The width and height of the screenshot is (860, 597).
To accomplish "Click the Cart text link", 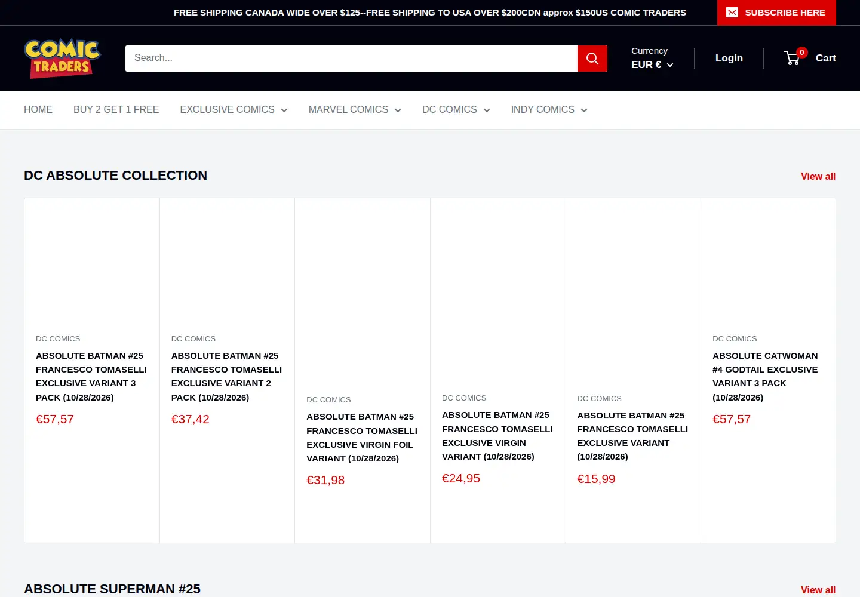I will click(x=825, y=58).
